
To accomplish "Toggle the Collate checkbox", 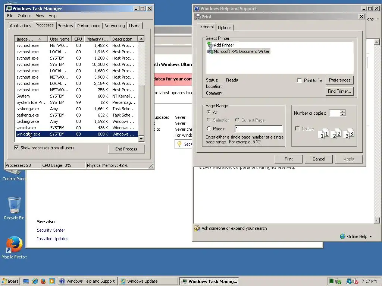I will (297, 128).
